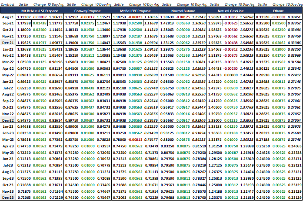Click the Mt Belvieu LST Propane header
The image size is (303, 201).
pyautogui.click(x=40, y=11)
